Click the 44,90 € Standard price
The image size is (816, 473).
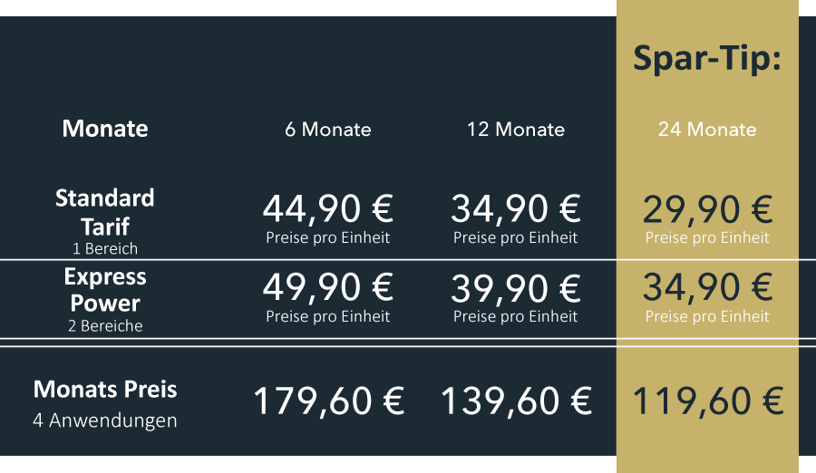tap(328, 209)
